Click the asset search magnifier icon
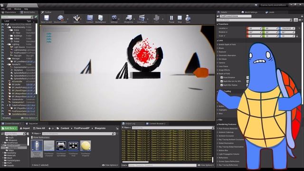Screen dimensions: 304x171 pos(114,133)
